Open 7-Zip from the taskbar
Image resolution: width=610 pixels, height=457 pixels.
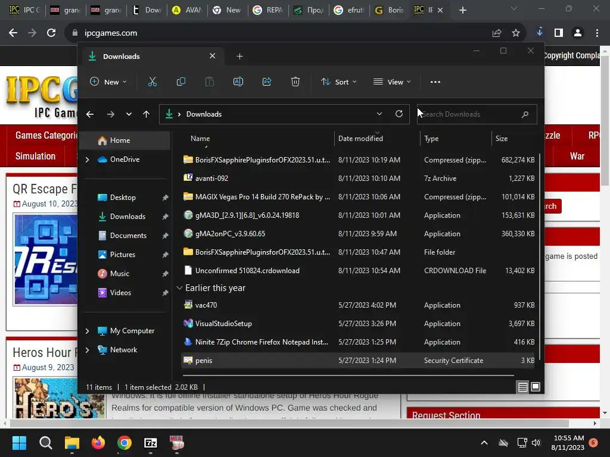151,443
